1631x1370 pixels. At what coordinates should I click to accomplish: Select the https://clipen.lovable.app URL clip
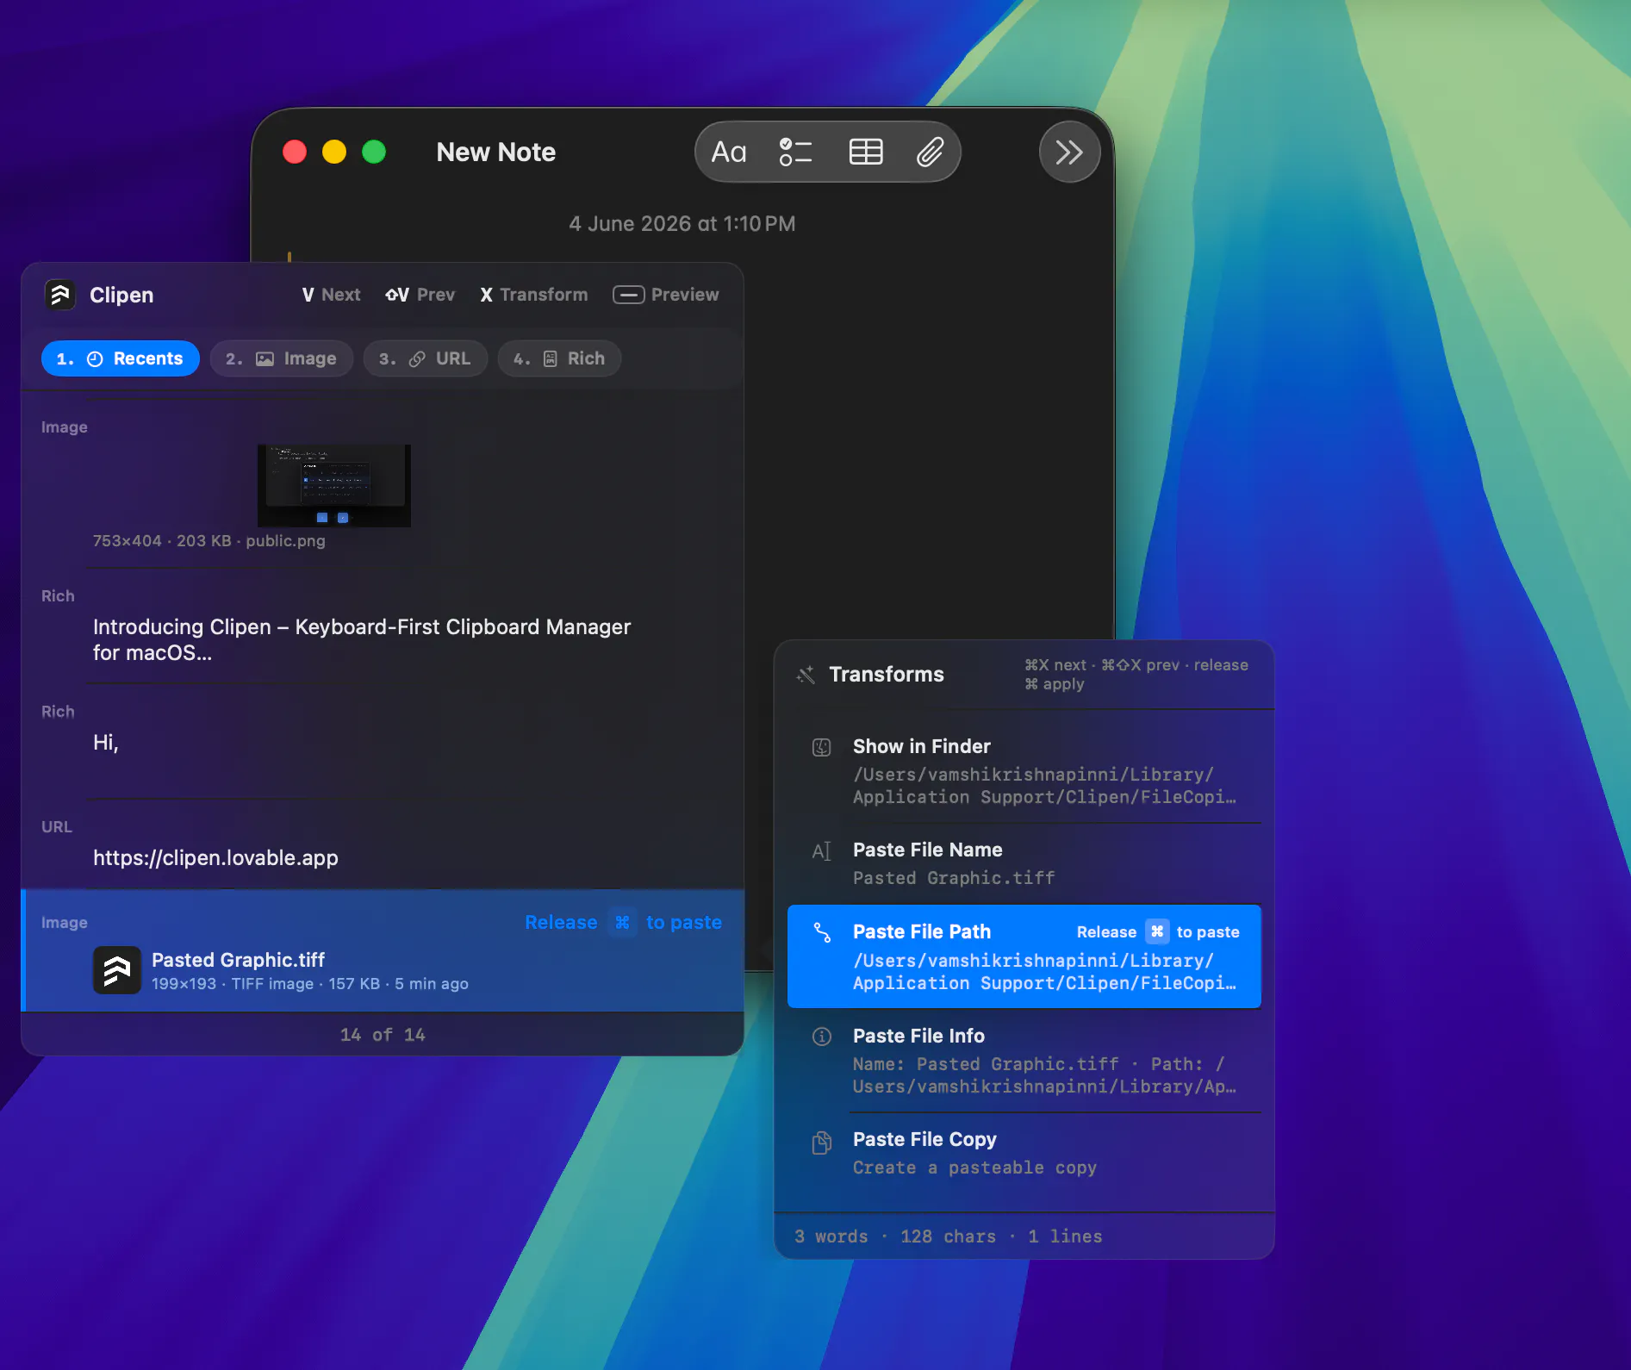(383, 844)
